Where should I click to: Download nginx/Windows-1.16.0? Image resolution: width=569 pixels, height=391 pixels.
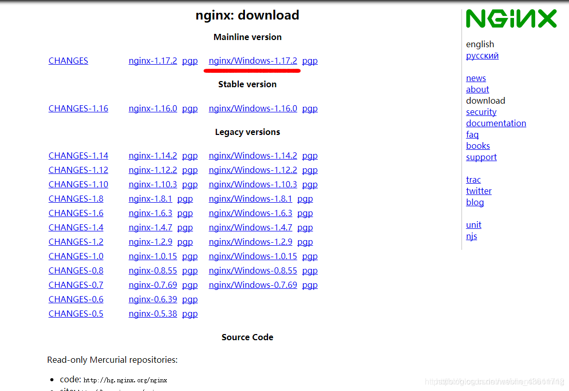click(253, 108)
